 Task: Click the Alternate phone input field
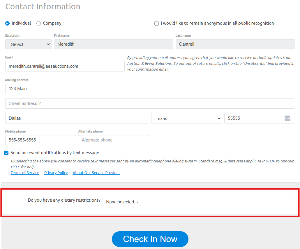tap(113, 140)
